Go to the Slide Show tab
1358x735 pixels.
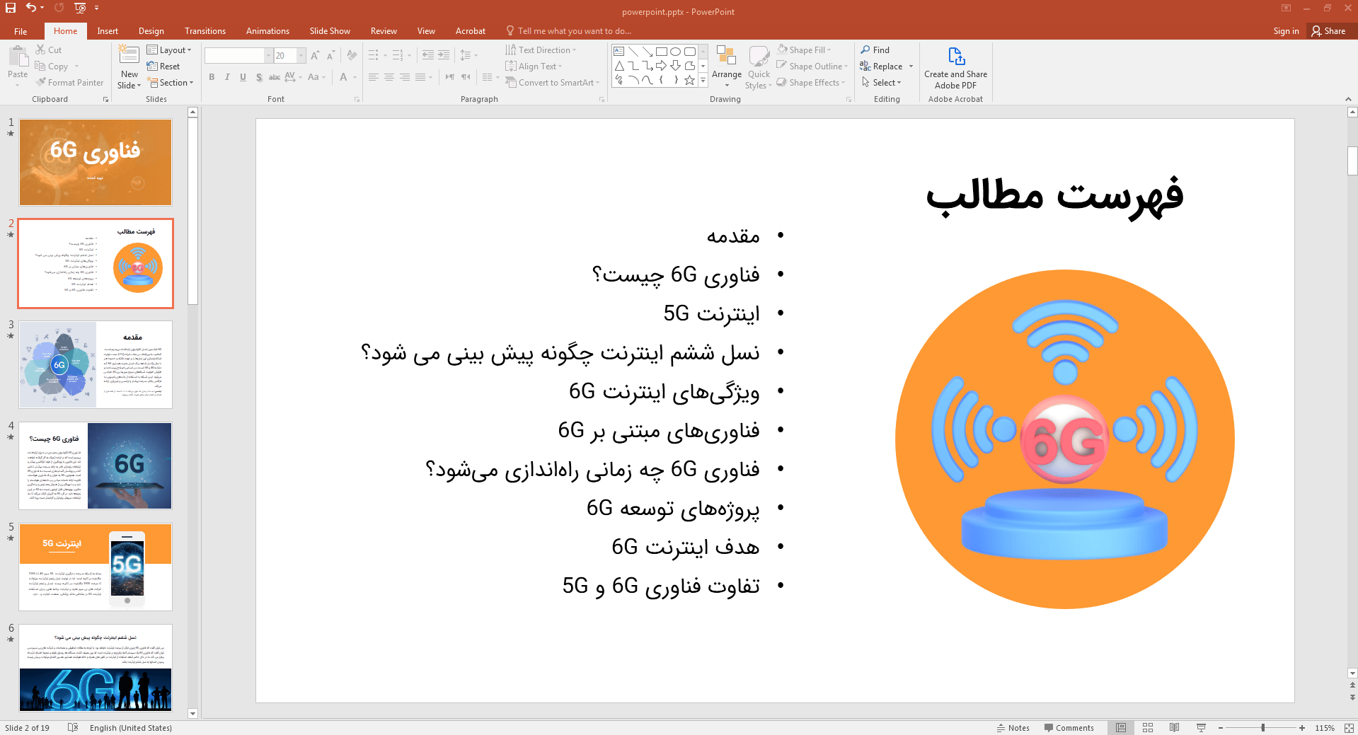[330, 31]
